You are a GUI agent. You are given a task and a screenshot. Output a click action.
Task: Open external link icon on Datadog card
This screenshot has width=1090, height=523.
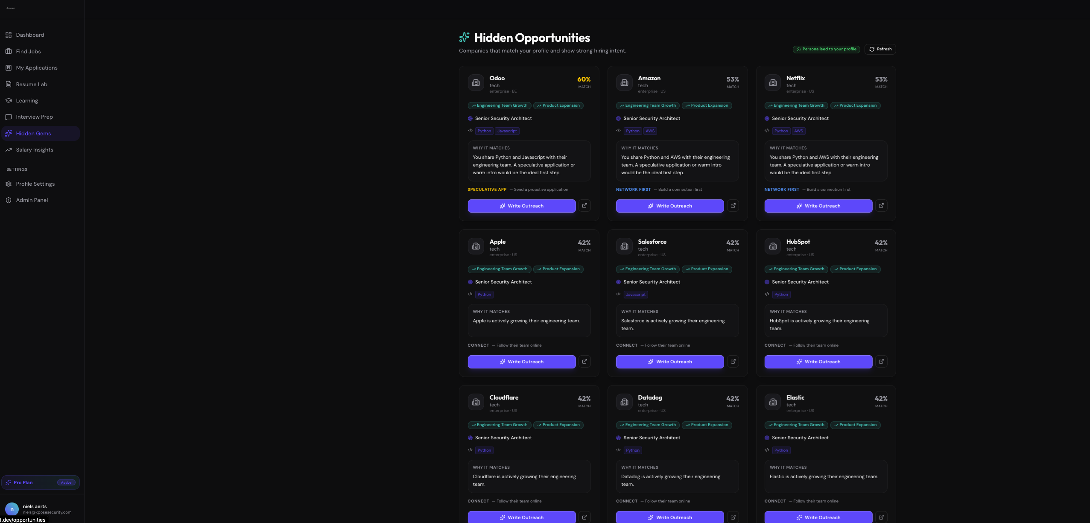pos(733,517)
